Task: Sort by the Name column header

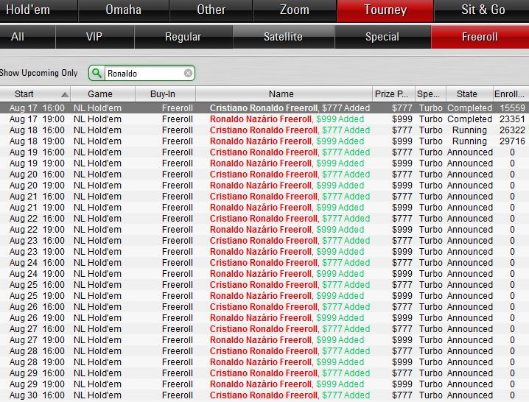Action: click(x=284, y=94)
